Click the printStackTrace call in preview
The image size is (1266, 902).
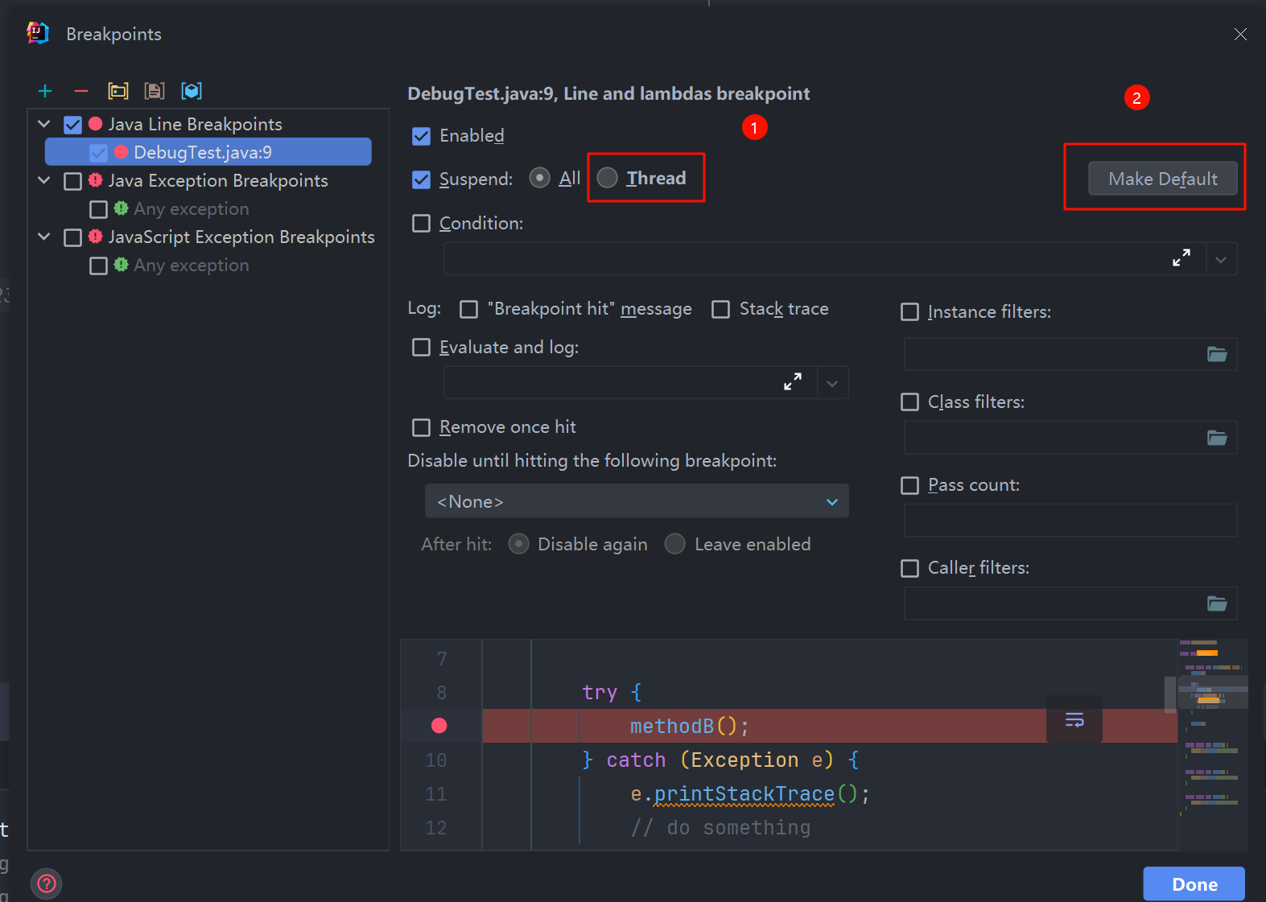point(744,794)
